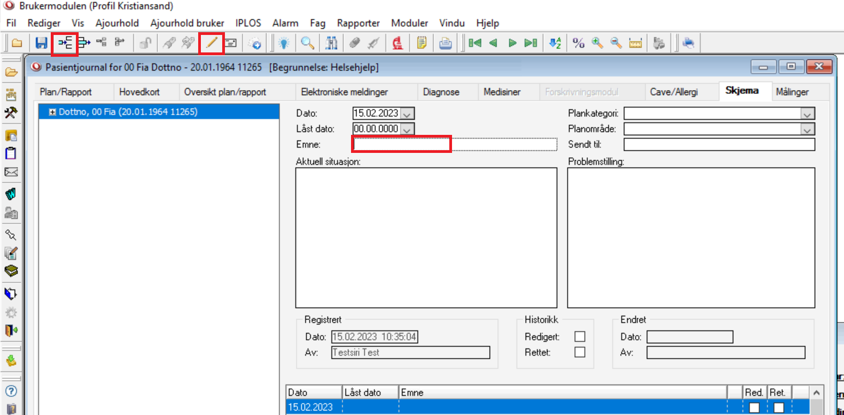Click the syringe icon in toolbar
The width and height of the screenshot is (844, 415).
coord(373,43)
